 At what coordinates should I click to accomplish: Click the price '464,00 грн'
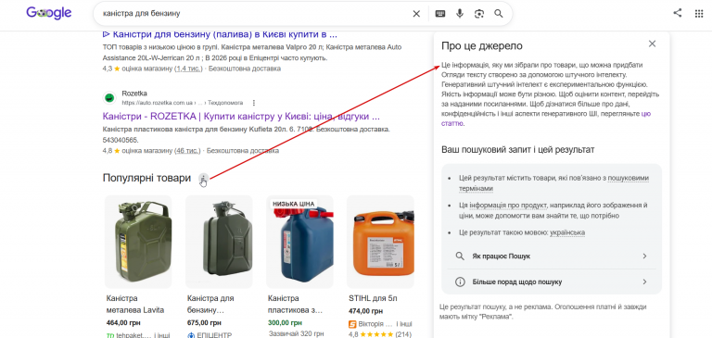click(x=123, y=323)
